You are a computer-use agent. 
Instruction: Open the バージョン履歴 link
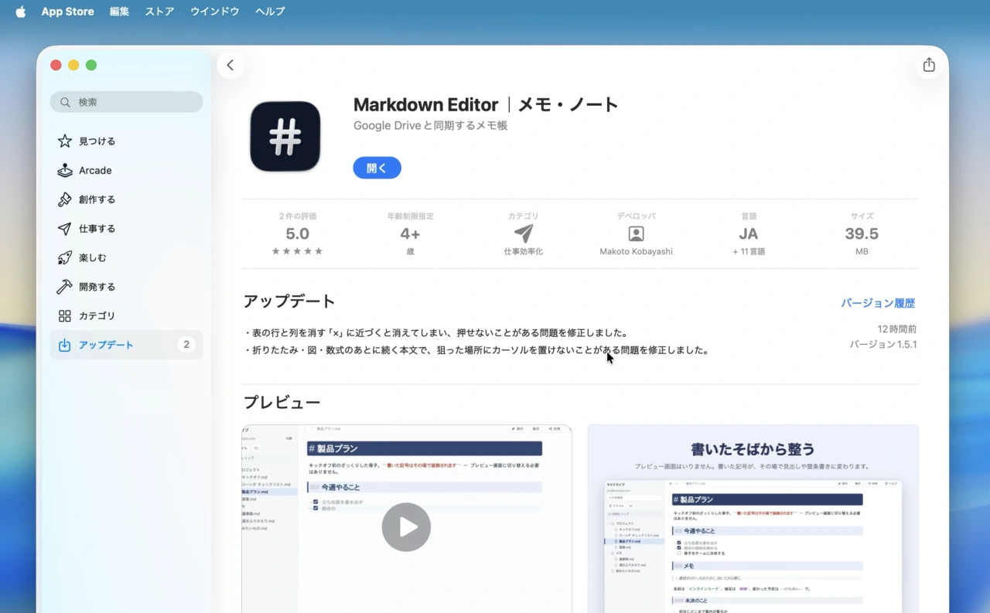(878, 303)
